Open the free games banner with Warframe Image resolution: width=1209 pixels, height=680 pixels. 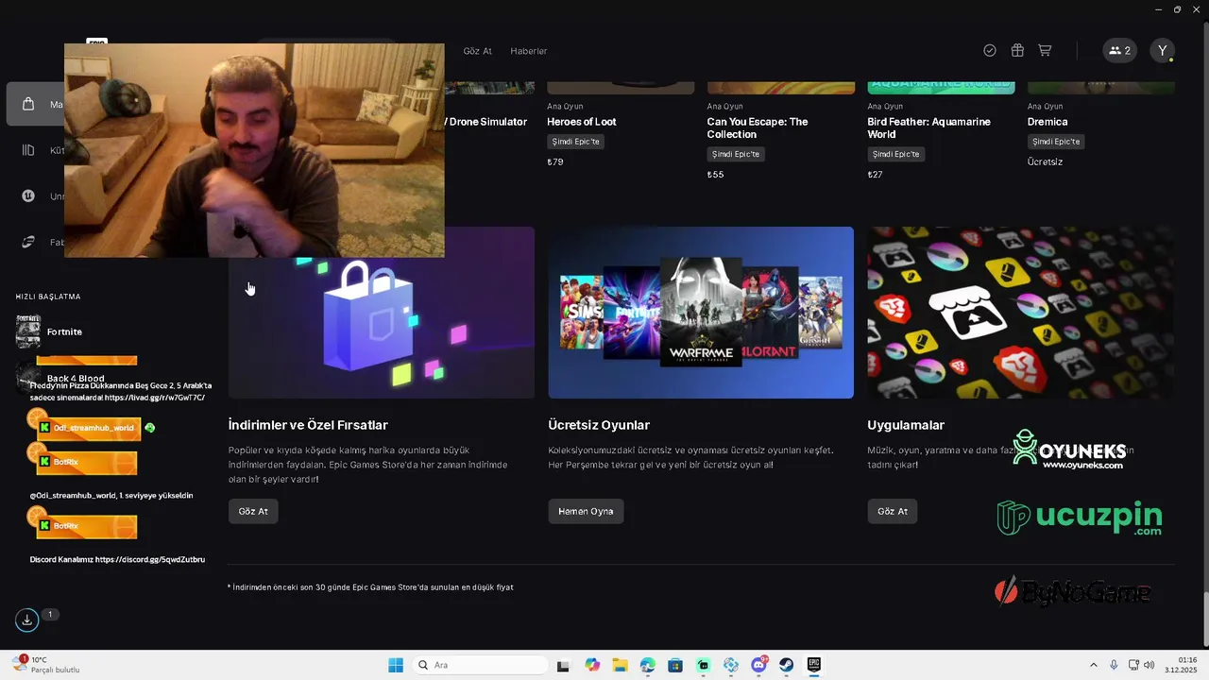(701, 313)
